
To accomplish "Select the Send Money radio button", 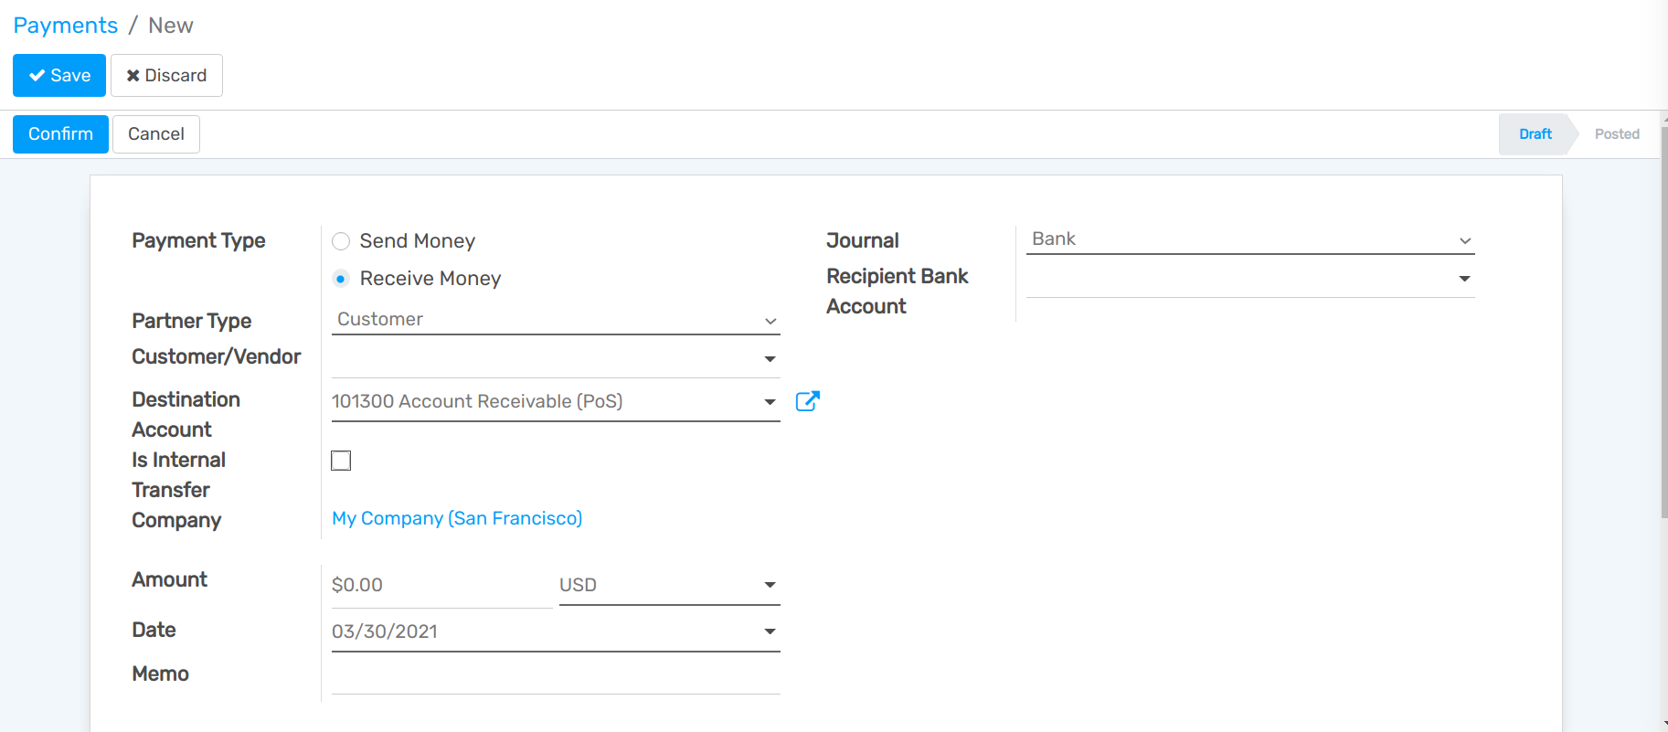I will [341, 241].
